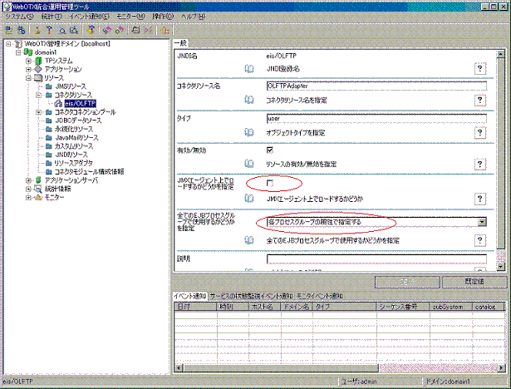Click the help icon for コネクタリソース名
This screenshot has width=511, height=389.
pos(479,100)
